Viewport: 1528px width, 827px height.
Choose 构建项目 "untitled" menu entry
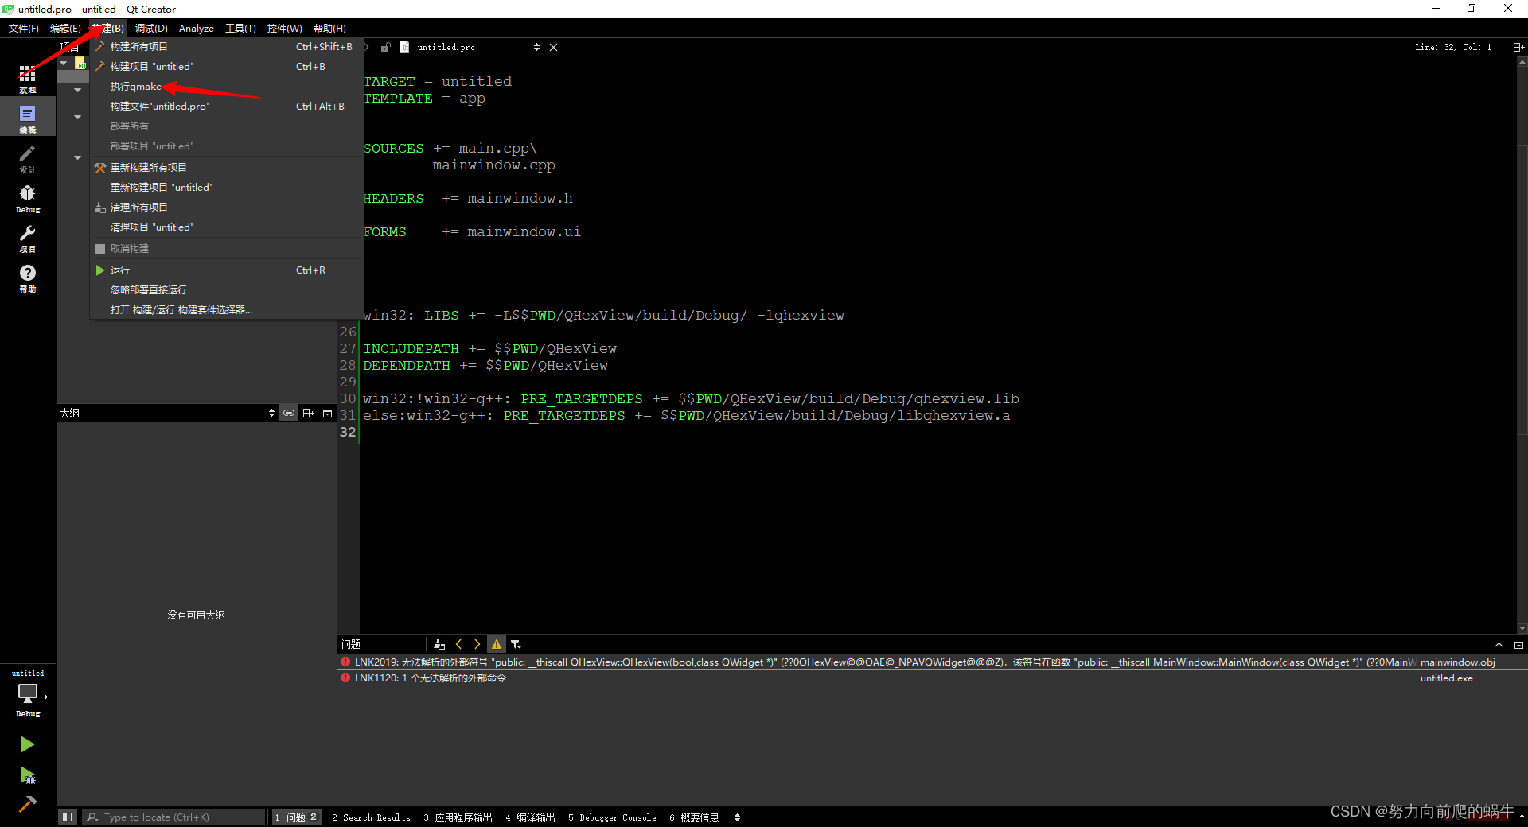point(227,66)
